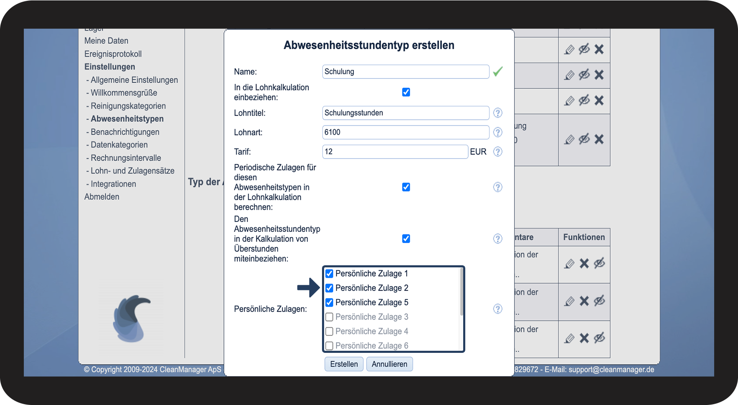Delete first table row with X icon

[599, 50]
